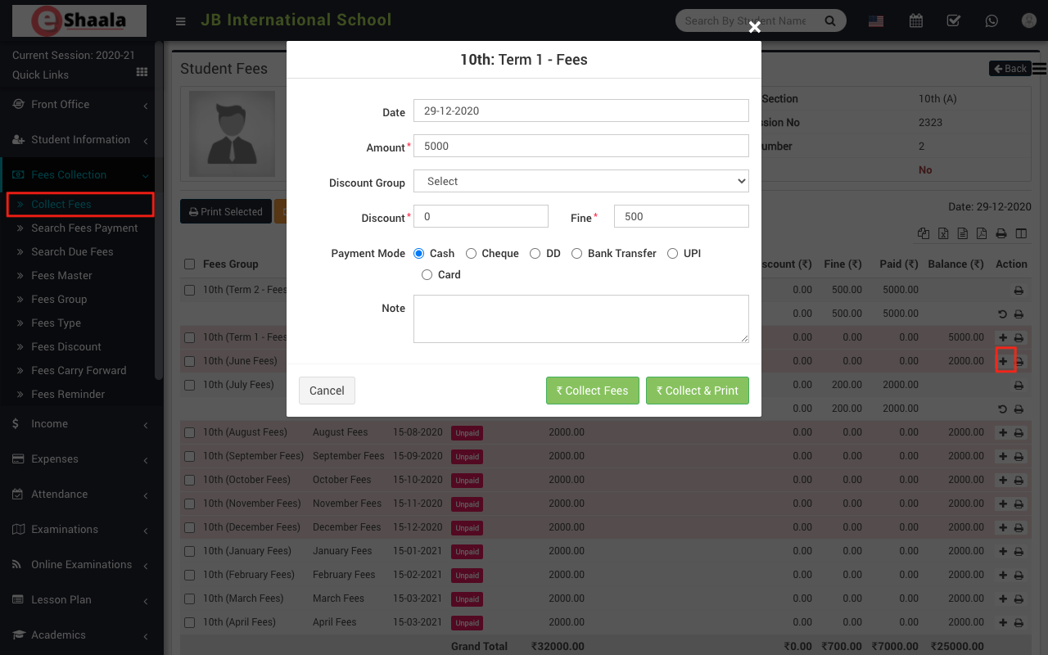1048x655 pixels.
Task: Go to Fees Master in sidebar
Action: coord(61,276)
